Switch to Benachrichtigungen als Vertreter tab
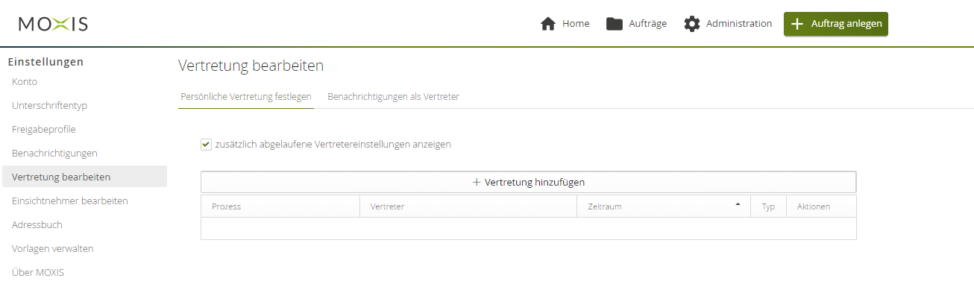Viewport: 974px width, 284px height. pos(393,97)
